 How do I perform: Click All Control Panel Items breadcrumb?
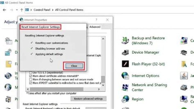[69, 10]
